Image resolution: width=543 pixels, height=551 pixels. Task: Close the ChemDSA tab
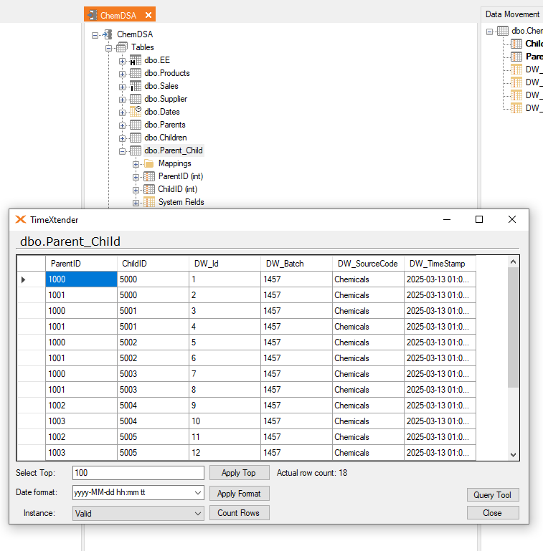coord(148,15)
